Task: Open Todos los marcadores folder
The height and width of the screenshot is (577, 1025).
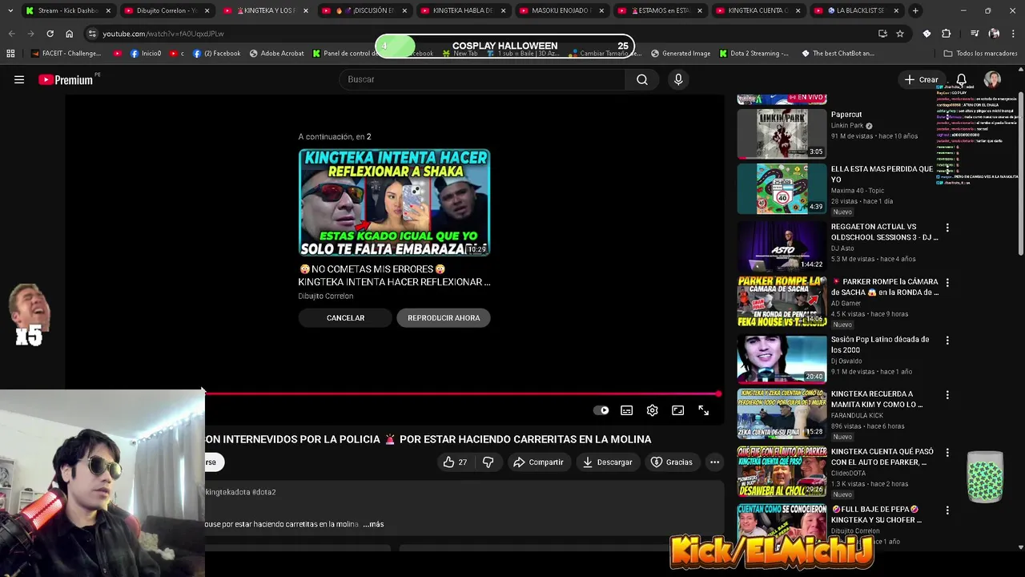Action: pos(980,54)
